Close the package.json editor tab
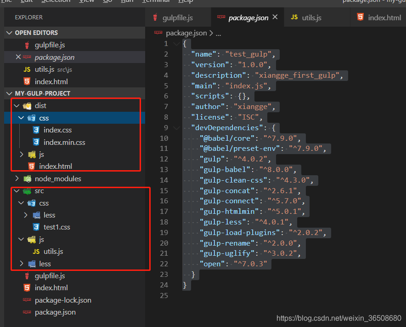Screen dimensions: 406x327 [275, 17]
